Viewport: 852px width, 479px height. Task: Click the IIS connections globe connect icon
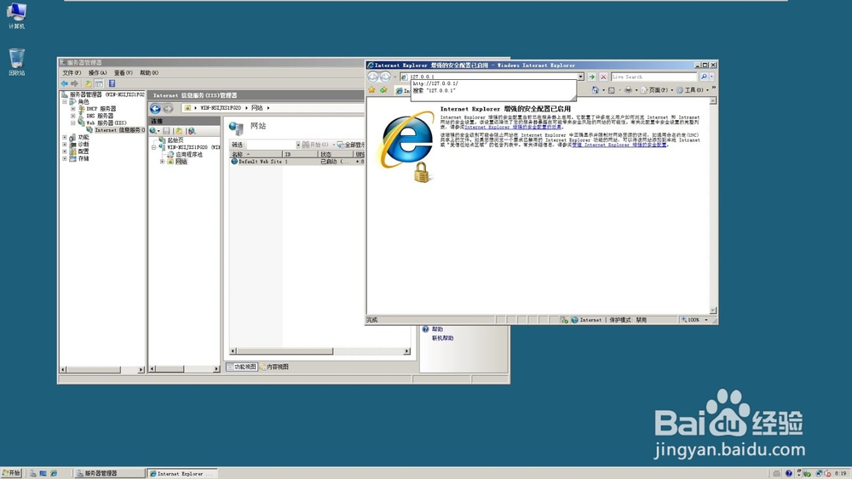154,131
